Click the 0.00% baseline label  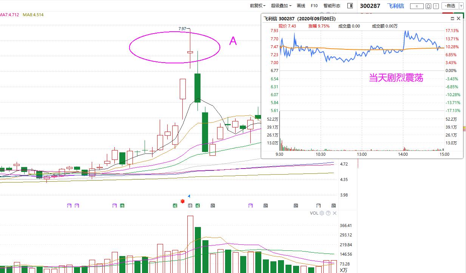tap(451, 71)
